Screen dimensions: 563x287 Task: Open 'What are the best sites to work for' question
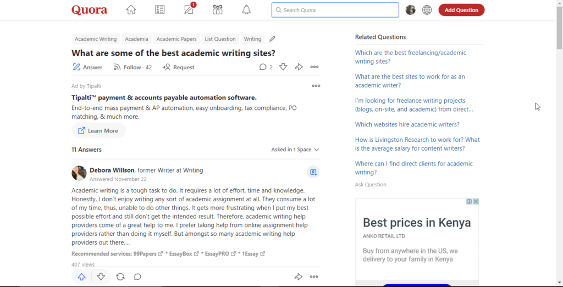(410, 81)
